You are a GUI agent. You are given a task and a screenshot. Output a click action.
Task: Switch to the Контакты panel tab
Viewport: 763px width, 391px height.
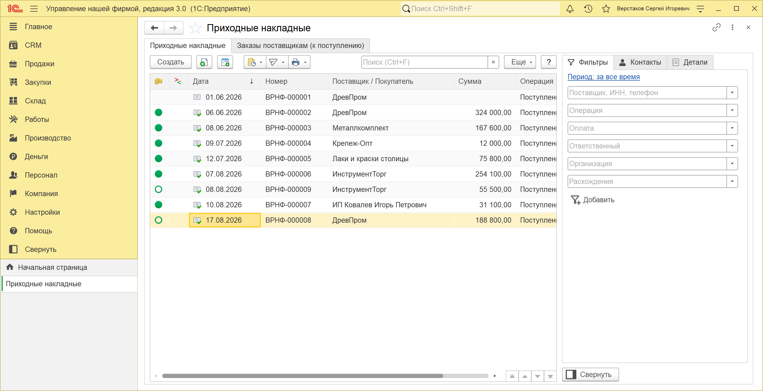640,62
